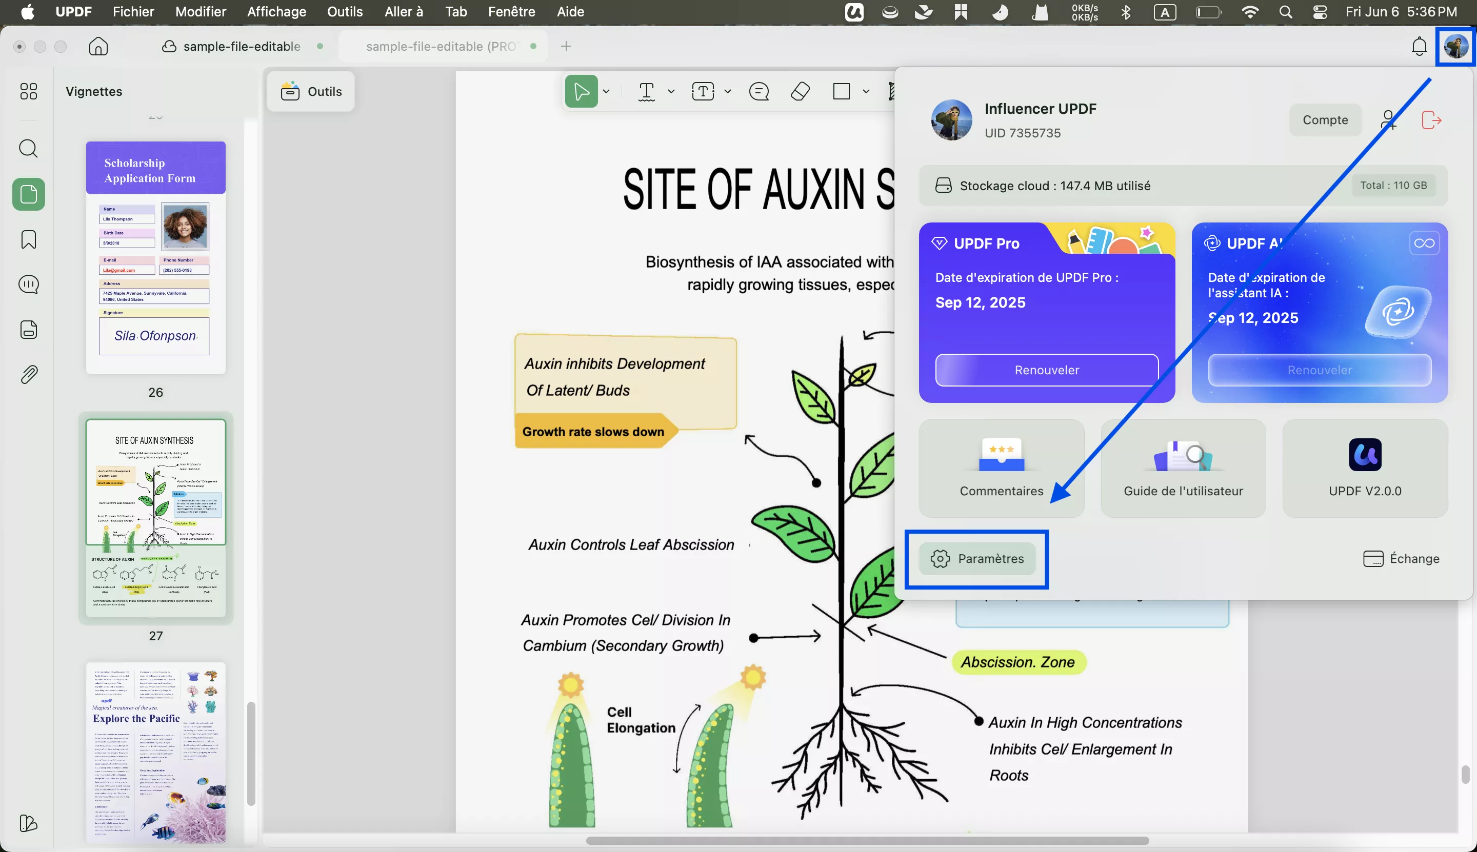Open the thumbnails grid sidebar icon
Screen dimensions: 1477x852
[x=28, y=91]
